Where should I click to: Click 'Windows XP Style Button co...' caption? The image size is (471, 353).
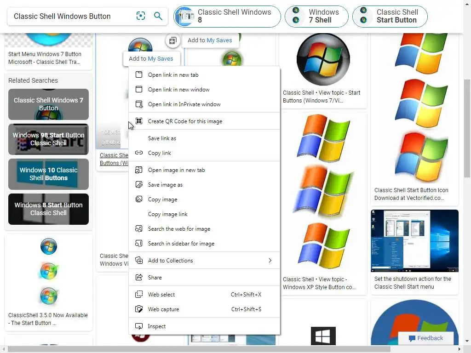point(319,283)
